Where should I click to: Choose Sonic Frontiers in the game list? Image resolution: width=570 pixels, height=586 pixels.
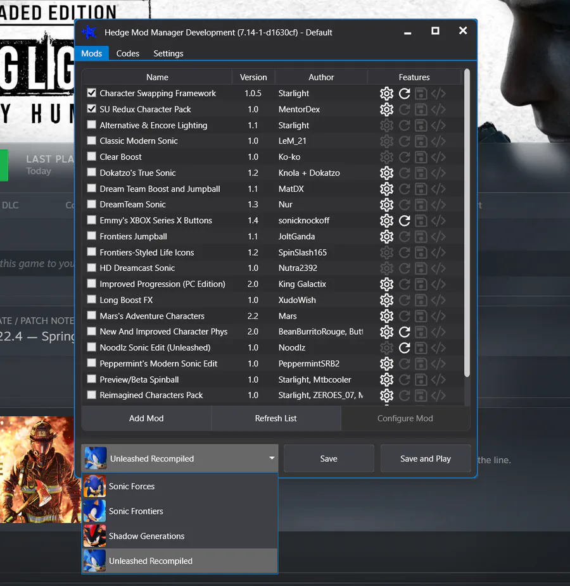(x=180, y=511)
